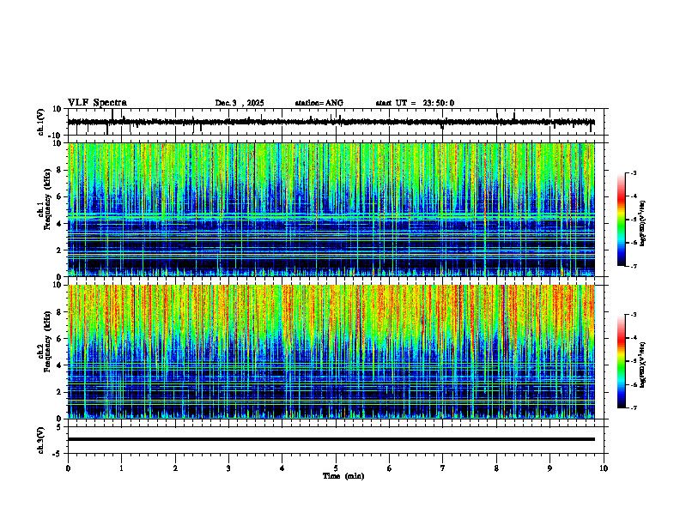The height and width of the screenshot is (525, 680).
Task: Click the "Time (min)" axis label
Action: click(x=343, y=476)
